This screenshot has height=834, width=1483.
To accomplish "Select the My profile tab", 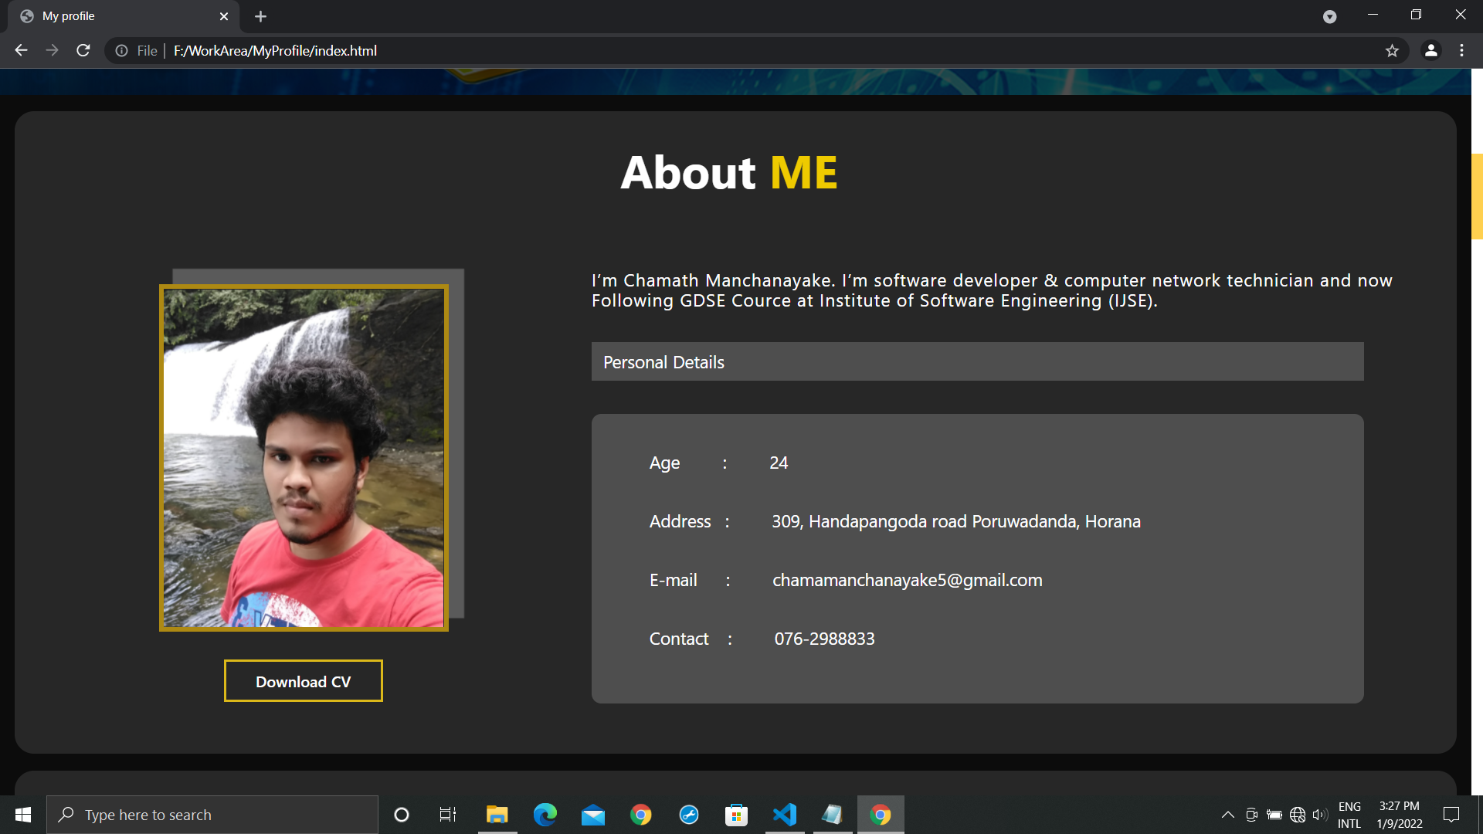I will (x=116, y=16).
